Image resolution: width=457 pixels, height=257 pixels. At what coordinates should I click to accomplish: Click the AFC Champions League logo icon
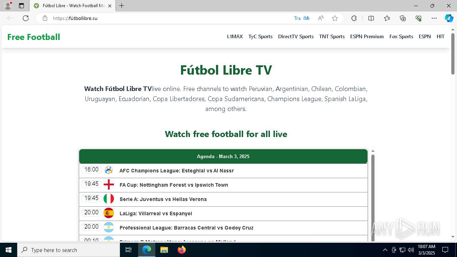pyautogui.click(x=109, y=170)
